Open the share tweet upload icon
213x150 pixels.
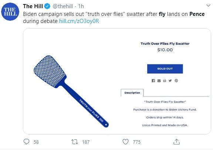point(176,142)
